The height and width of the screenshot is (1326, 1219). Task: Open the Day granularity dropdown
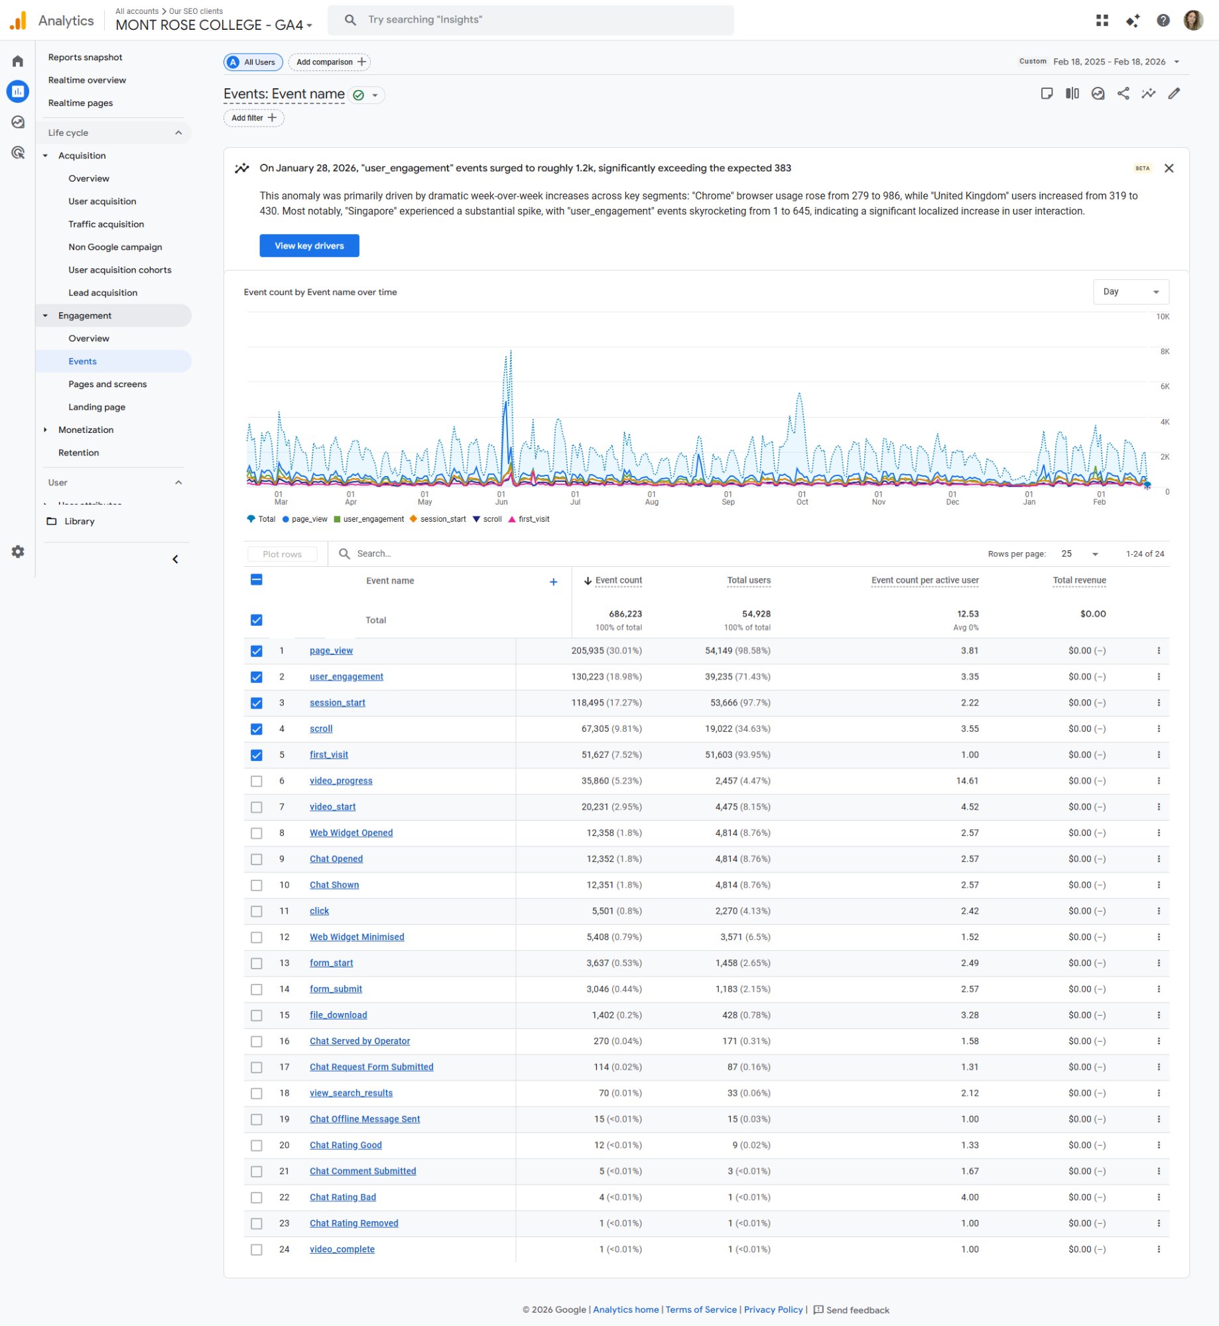tap(1130, 292)
